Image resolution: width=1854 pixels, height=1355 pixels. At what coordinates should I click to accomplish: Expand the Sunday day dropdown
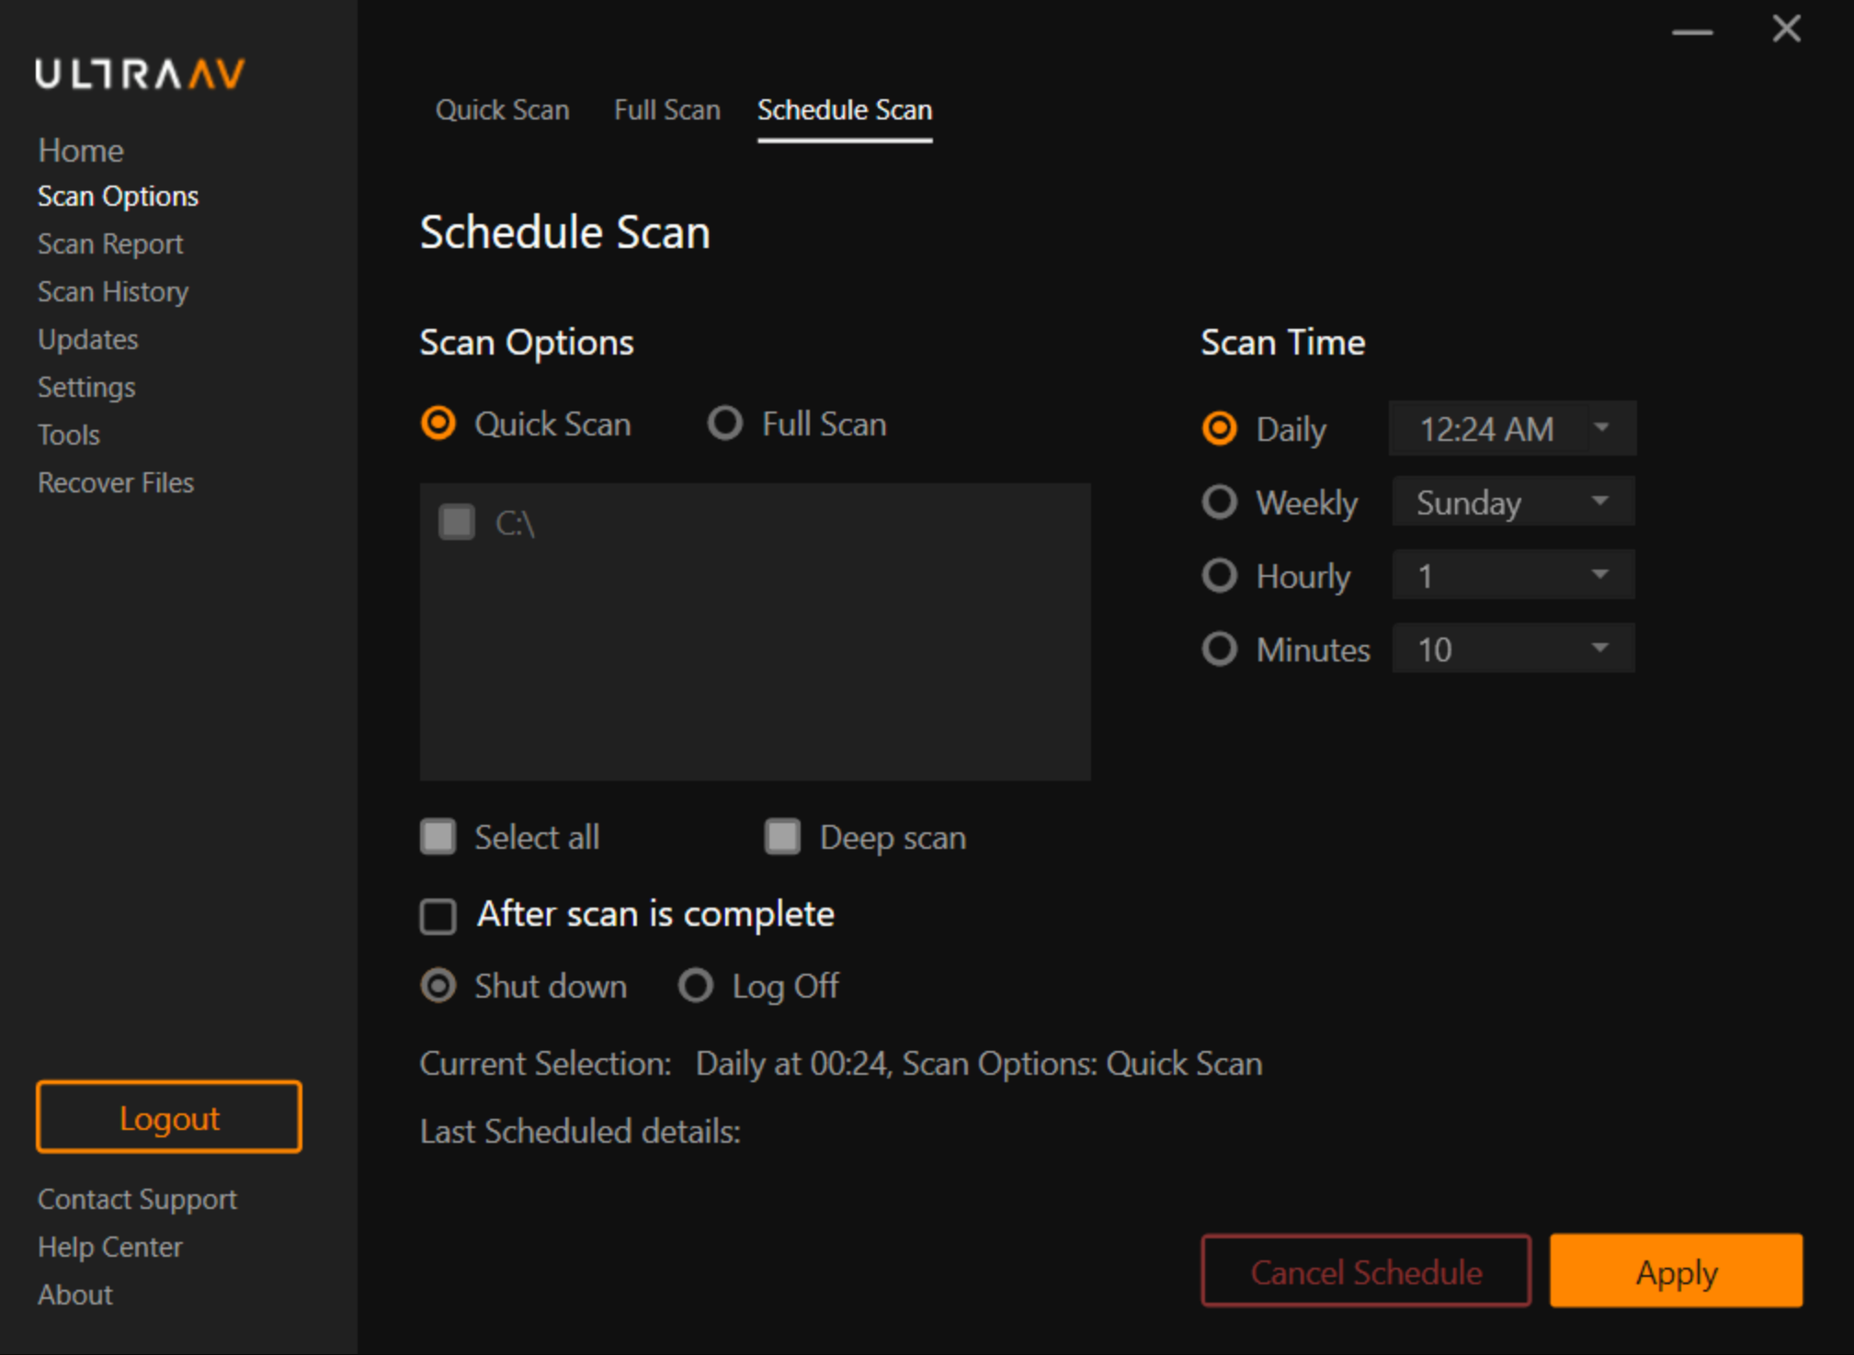(x=1512, y=502)
